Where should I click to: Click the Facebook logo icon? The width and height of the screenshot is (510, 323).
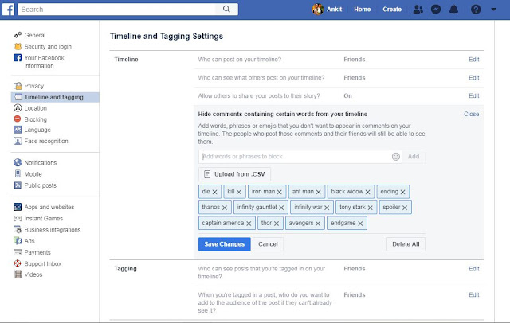coord(8,10)
